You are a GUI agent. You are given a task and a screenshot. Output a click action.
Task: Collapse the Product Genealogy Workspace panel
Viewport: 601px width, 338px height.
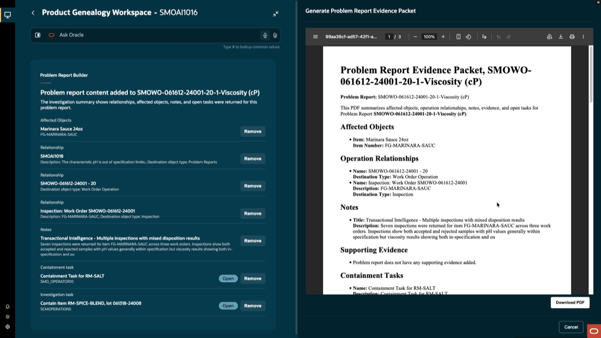[x=275, y=14]
